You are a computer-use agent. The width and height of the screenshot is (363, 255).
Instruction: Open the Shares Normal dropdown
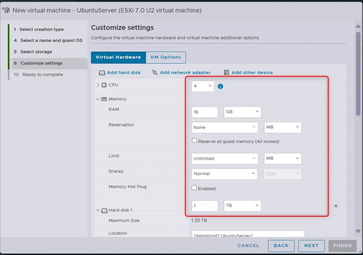coord(224,174)
